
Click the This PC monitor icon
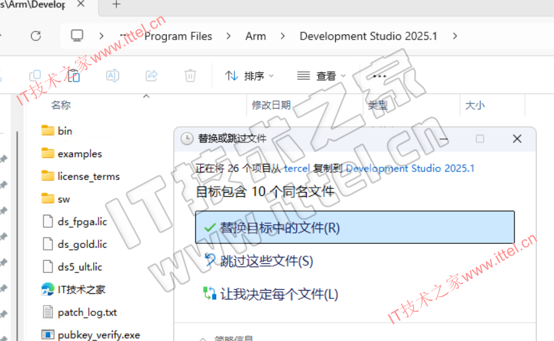pos(78,36)
